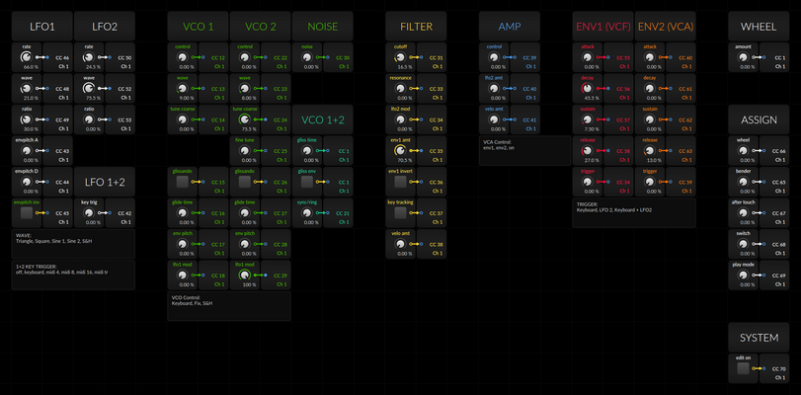Enable the filter env1 invert toggle
This screenshot has height=395, width=801.
pyautogui.click(x=401, y=182)
